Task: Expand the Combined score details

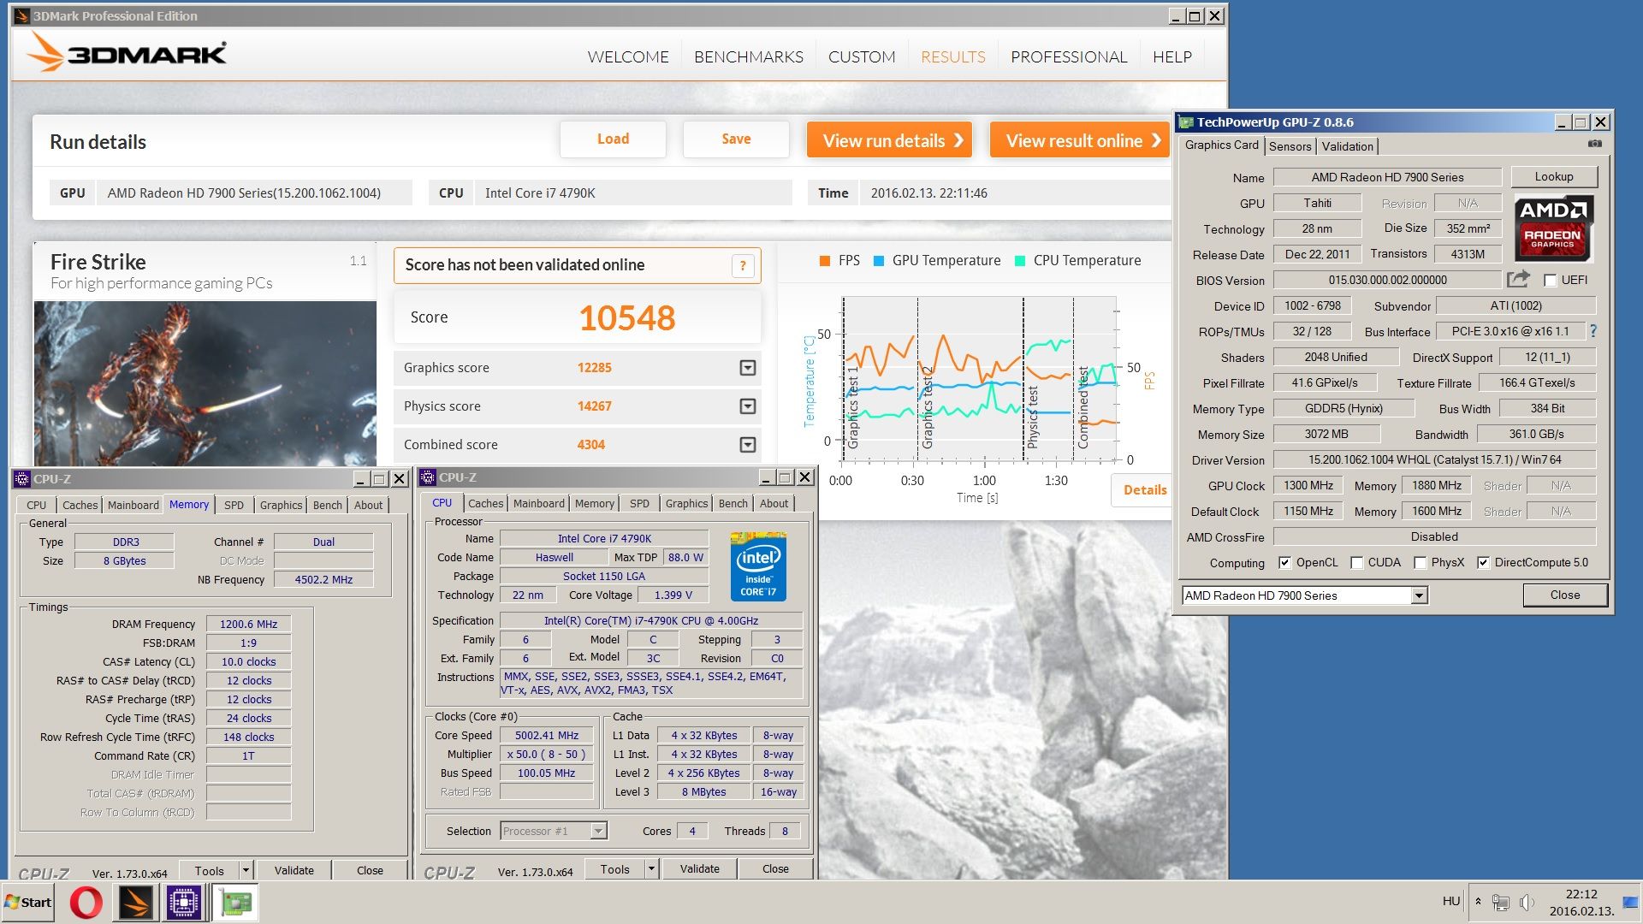Action: tap(747, 445)
